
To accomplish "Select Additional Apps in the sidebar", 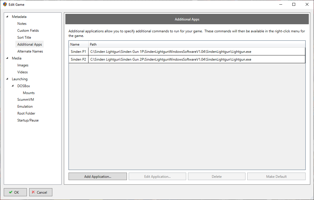I will (29, 44).
